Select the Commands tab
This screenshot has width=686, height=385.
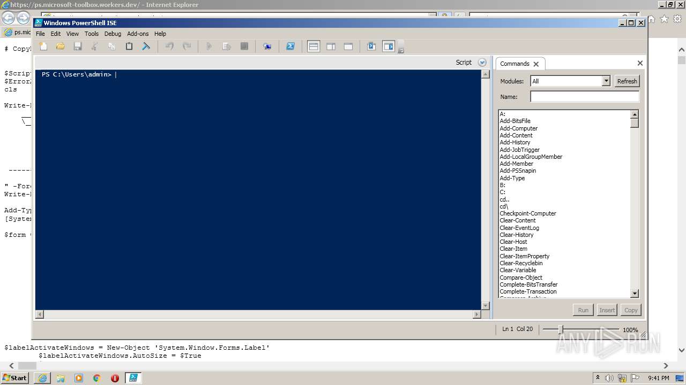514,64
